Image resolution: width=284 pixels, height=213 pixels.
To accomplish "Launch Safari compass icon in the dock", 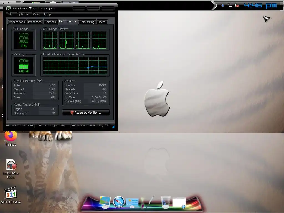I will [119, 202].
